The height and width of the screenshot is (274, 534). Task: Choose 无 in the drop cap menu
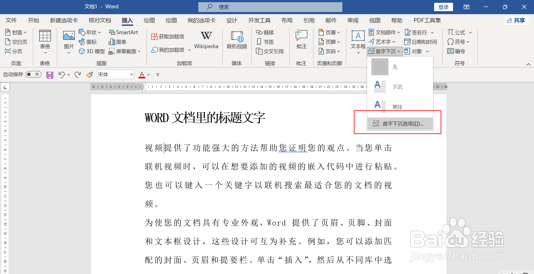click(400, 67)
